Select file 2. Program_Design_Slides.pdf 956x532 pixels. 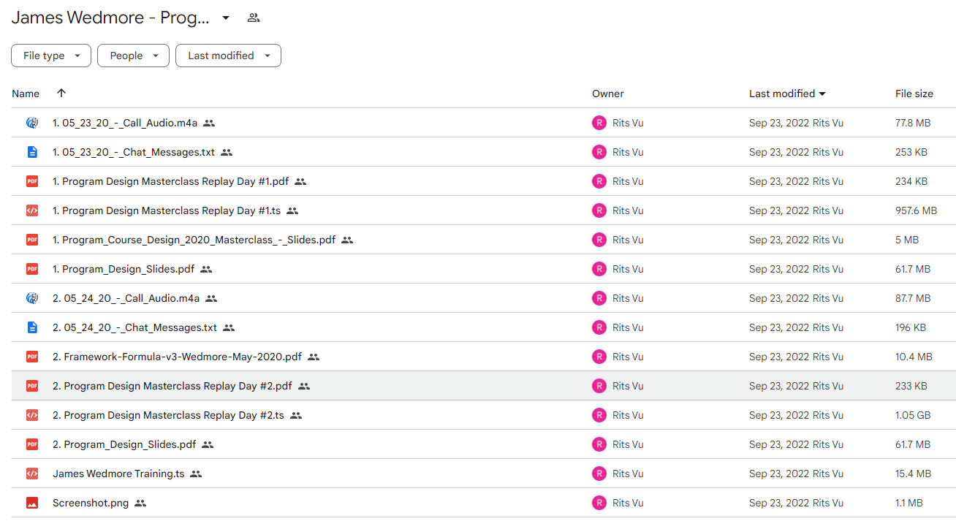[x=124, y=444]
